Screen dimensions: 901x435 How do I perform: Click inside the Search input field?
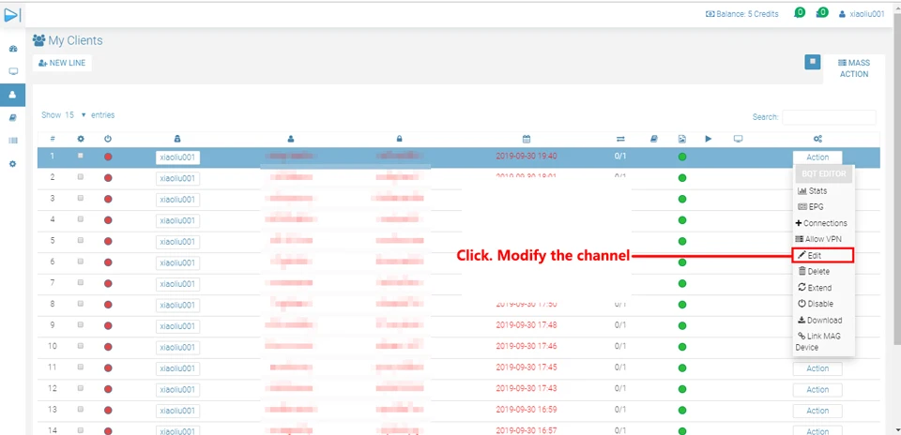pos(829,117)
